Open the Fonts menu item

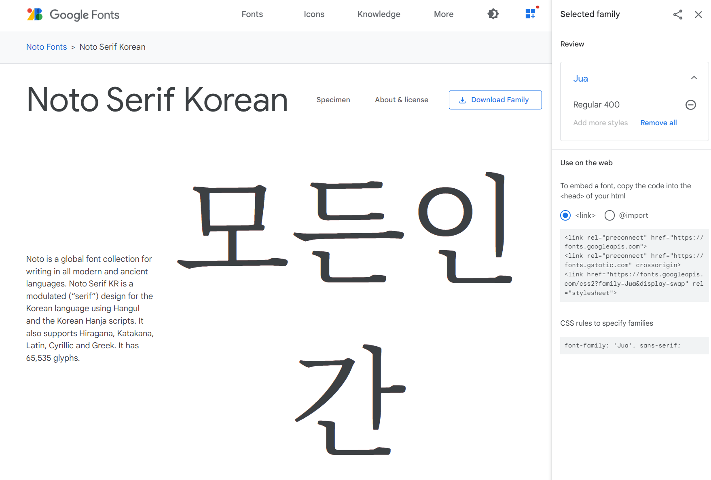(x=252, y=14)
